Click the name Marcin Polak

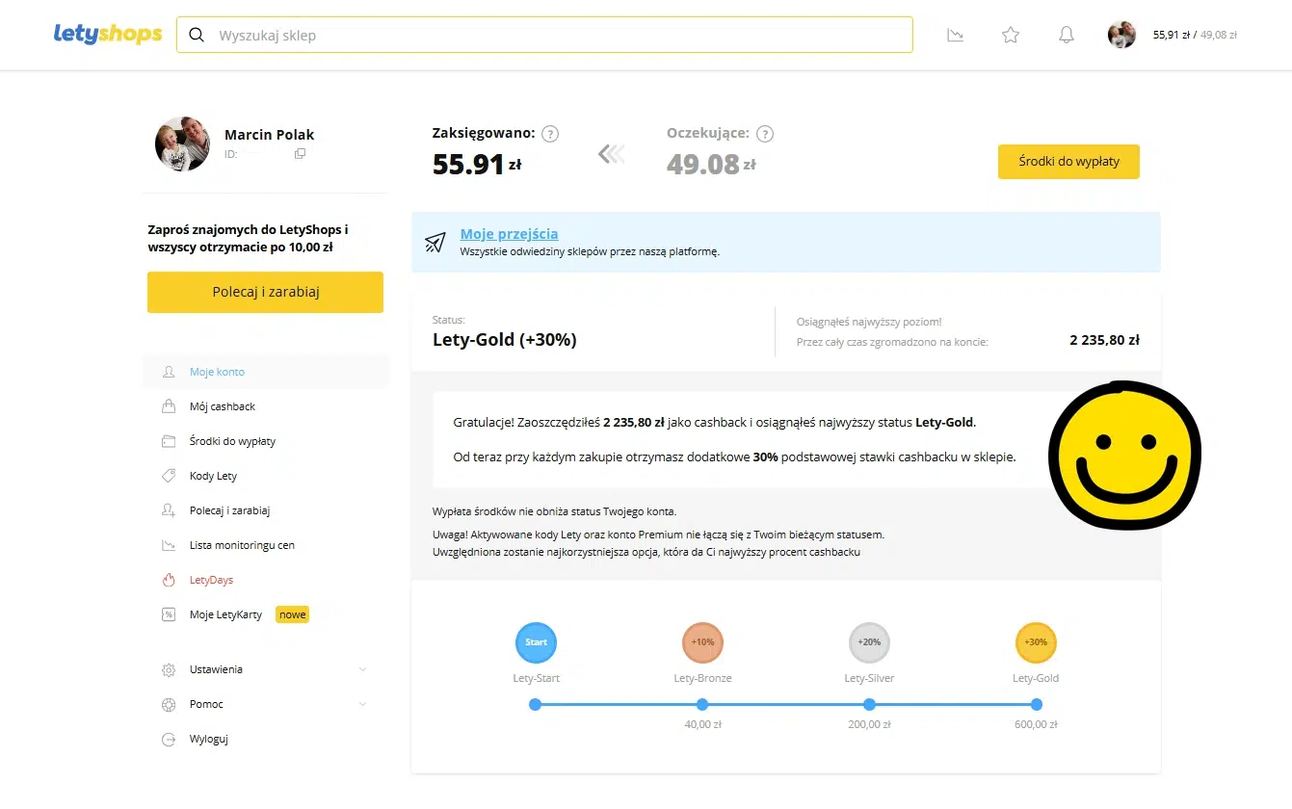pos(270,135)
